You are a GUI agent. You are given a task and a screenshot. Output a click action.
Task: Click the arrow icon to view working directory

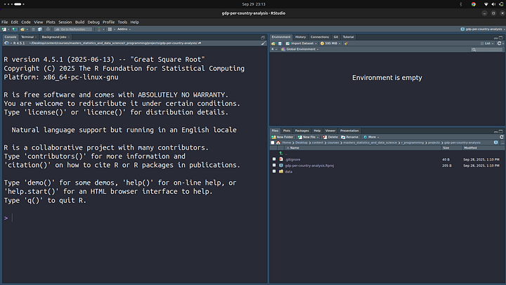(200, 43)
